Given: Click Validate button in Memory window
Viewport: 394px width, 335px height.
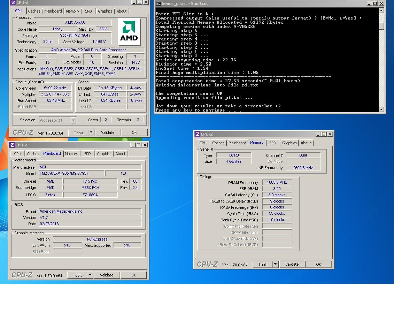Looking at the screenshot, I should pos(292,264).
